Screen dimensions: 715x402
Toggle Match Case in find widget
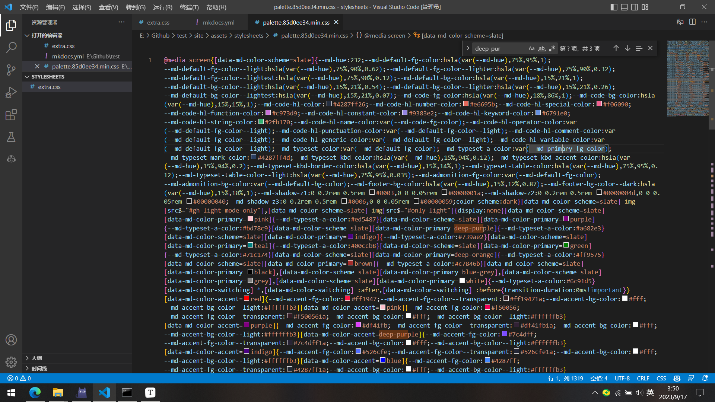point(531,48)
